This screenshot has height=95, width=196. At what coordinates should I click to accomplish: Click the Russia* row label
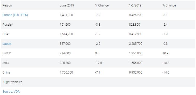[x=8, y=25]
